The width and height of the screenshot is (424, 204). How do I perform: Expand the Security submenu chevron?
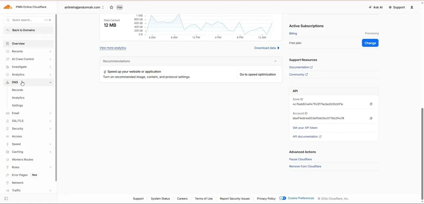[50, 128]
